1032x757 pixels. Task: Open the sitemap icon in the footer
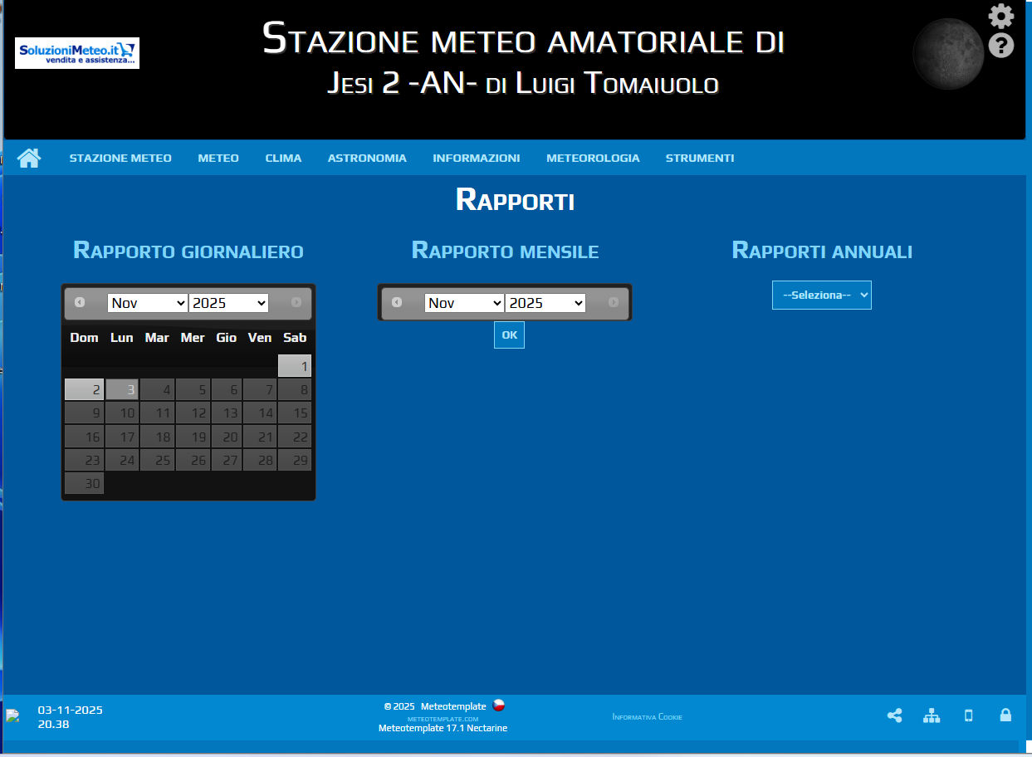(932, 715)
